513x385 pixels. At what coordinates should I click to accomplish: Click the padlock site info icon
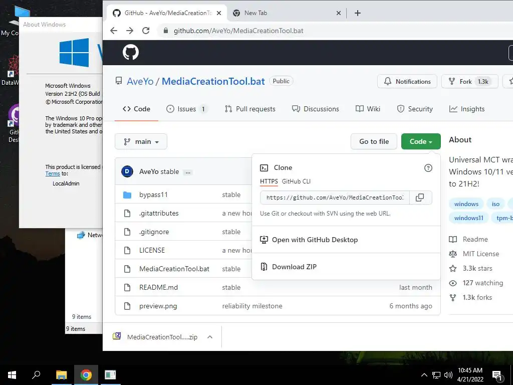pyautogui.click(x=166, y=31)
